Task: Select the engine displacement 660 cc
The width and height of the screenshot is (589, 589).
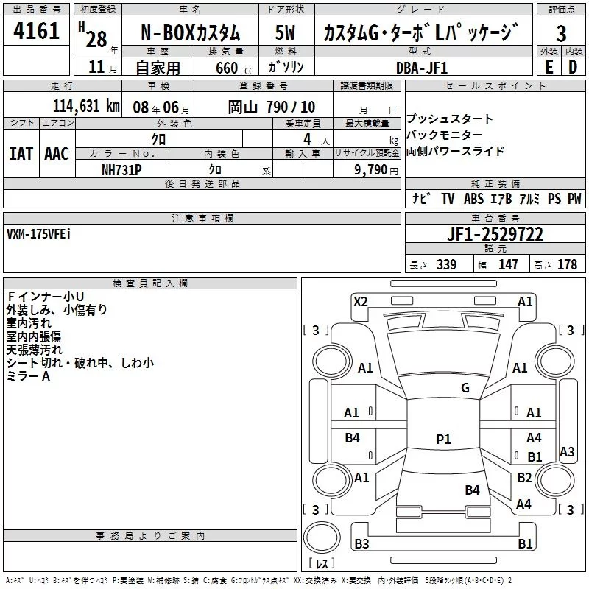Action: point(234,68)
